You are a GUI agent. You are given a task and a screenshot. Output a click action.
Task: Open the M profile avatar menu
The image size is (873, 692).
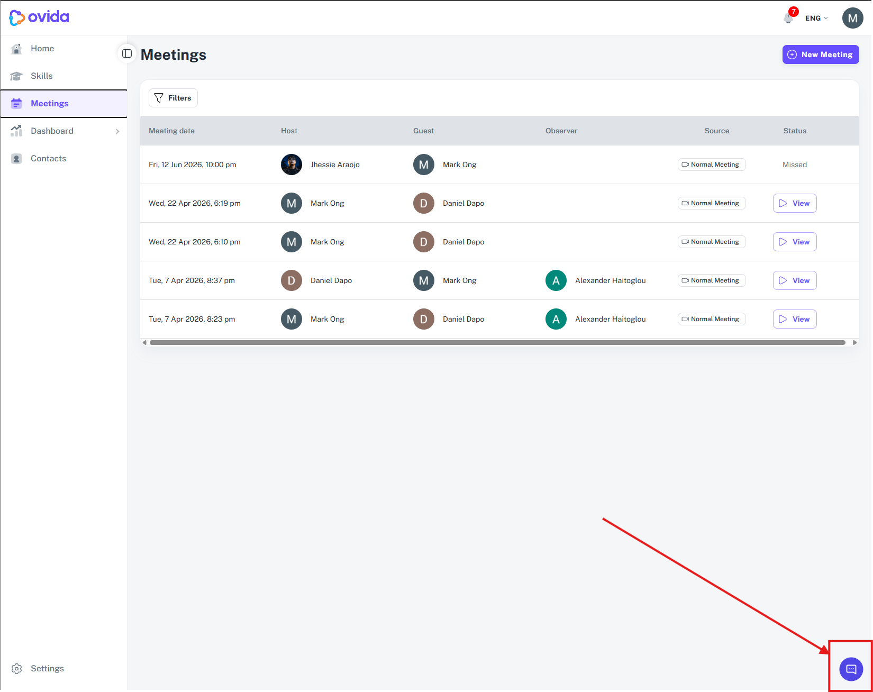click(852, 18)
